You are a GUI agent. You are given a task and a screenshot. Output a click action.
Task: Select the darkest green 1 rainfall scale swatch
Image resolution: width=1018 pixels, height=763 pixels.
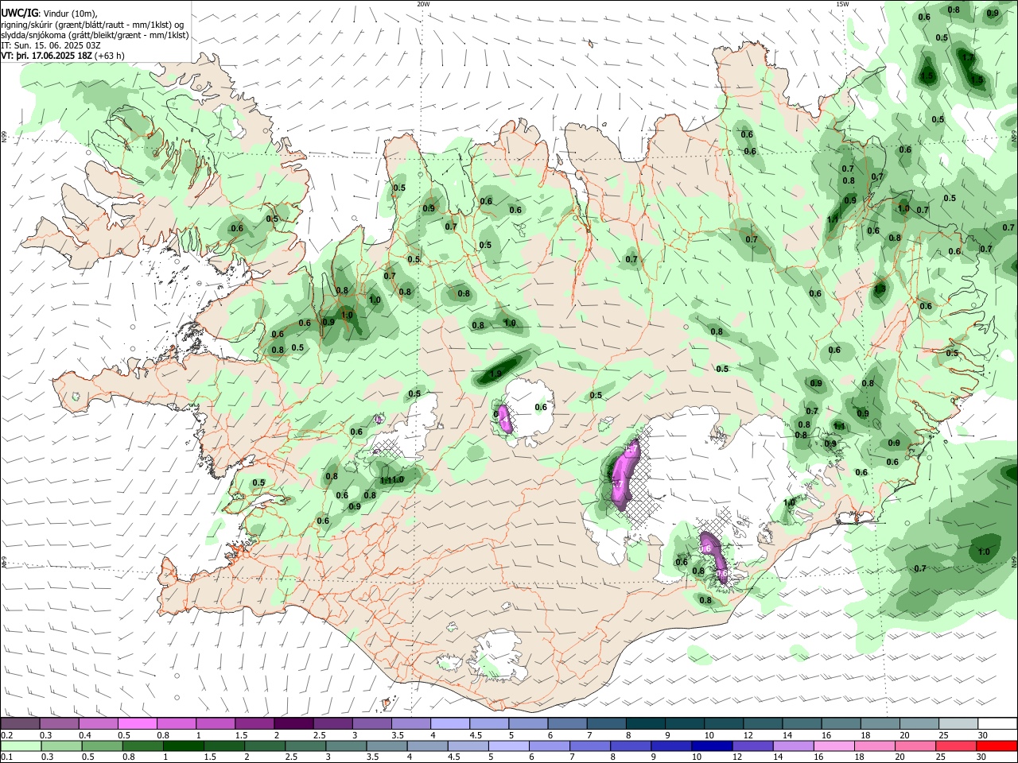183,746
